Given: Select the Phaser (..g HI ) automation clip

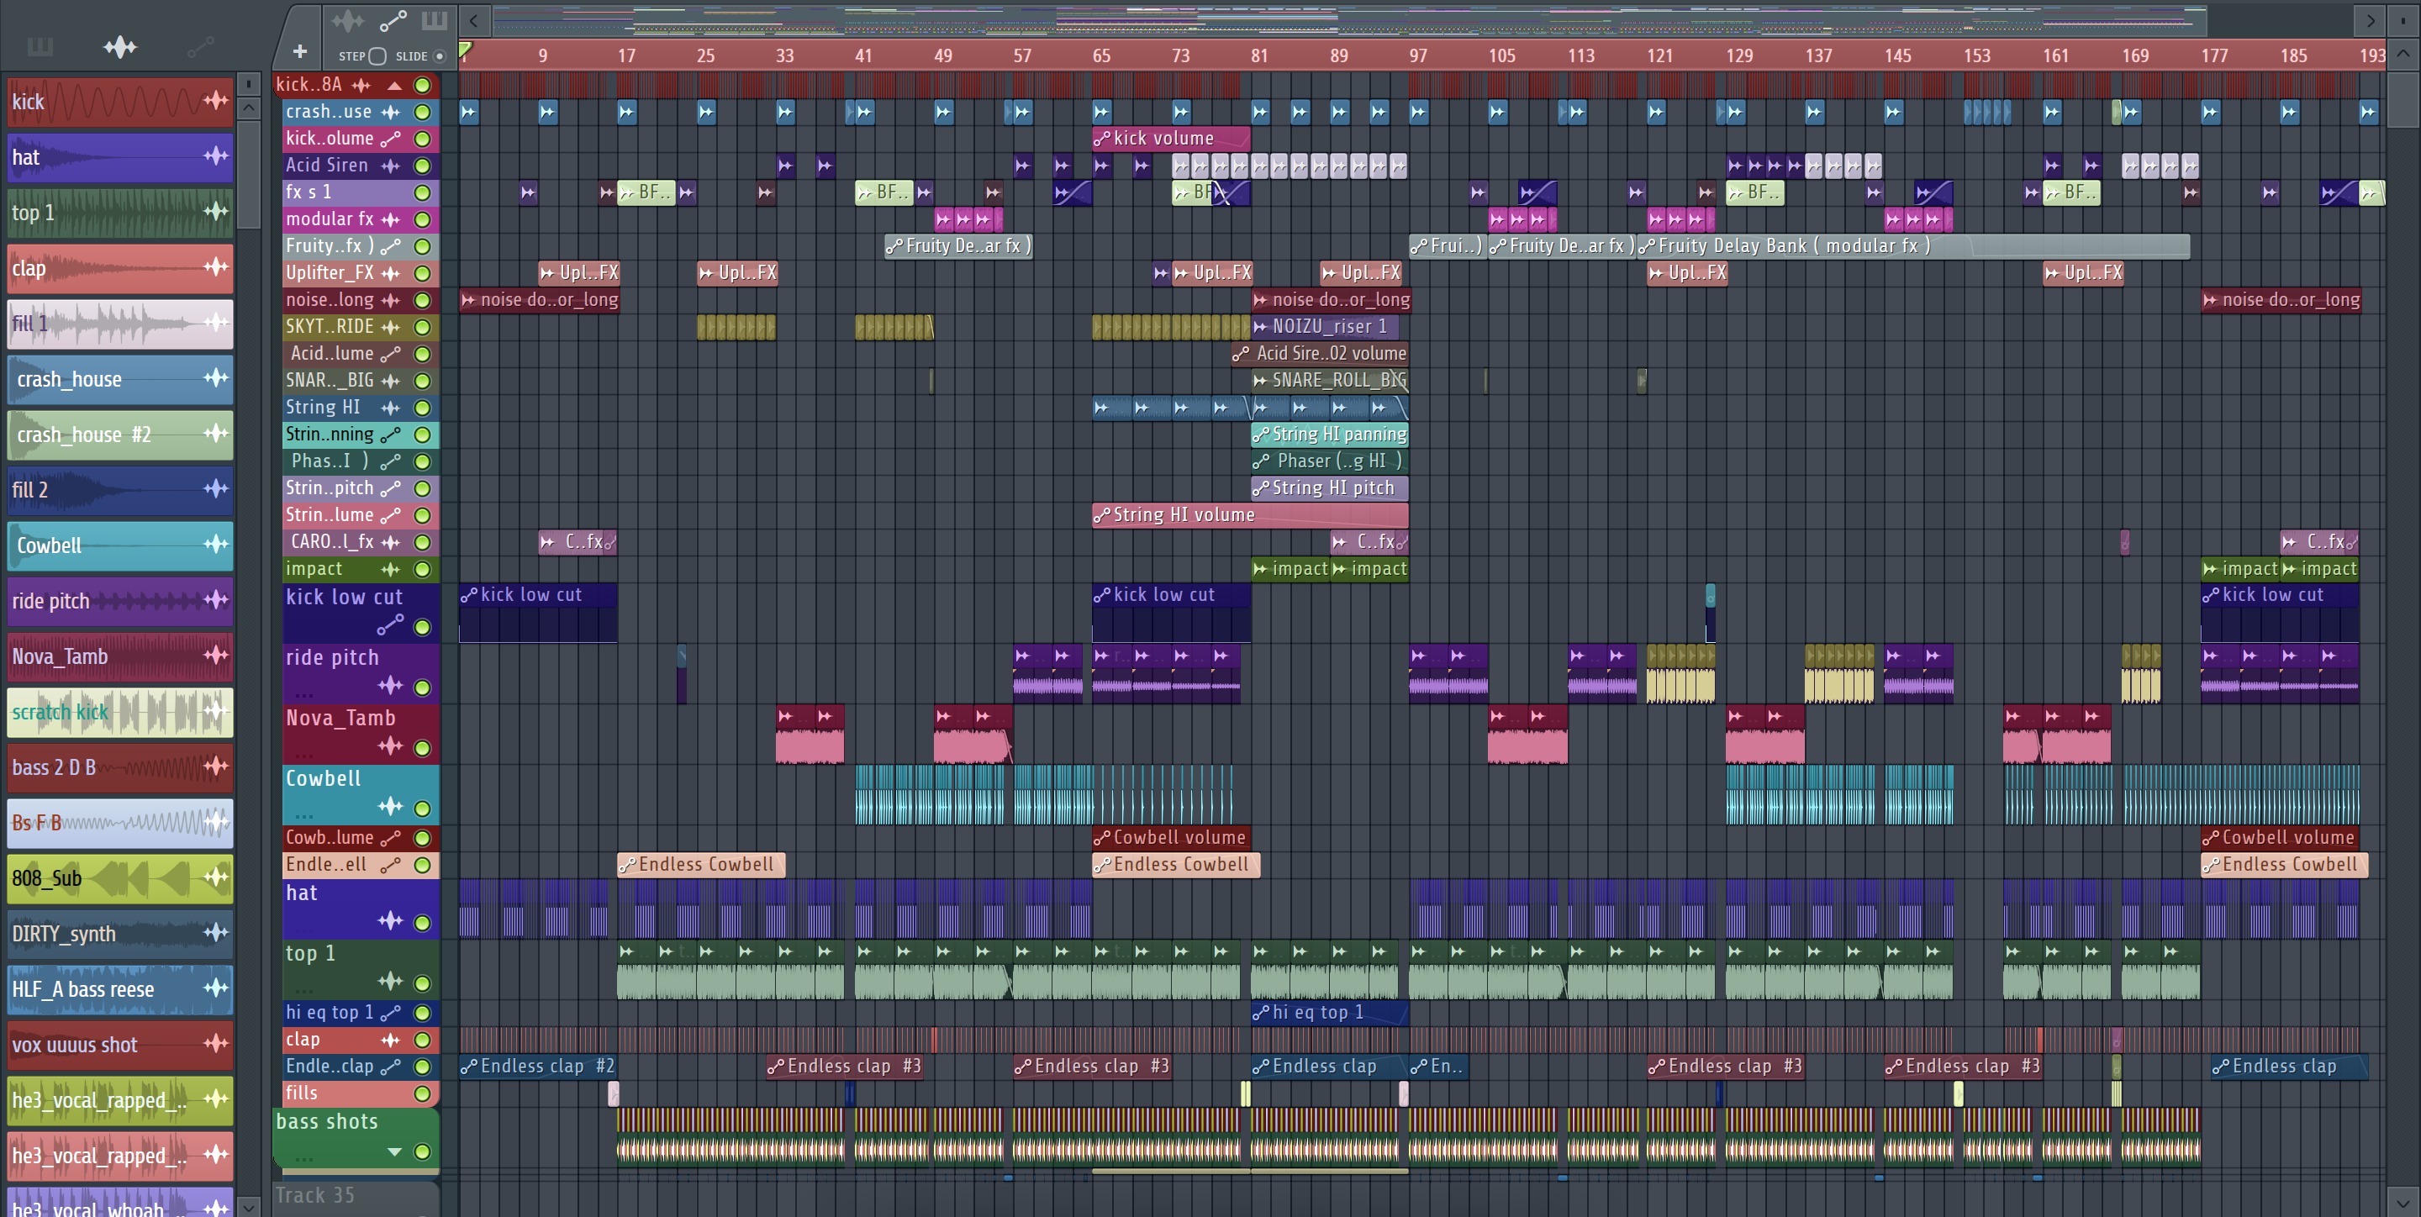Looking at the screenshot, I should click(1329, 461).
